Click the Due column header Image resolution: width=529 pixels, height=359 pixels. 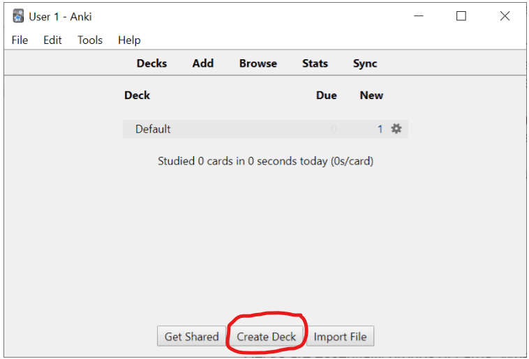326,96
